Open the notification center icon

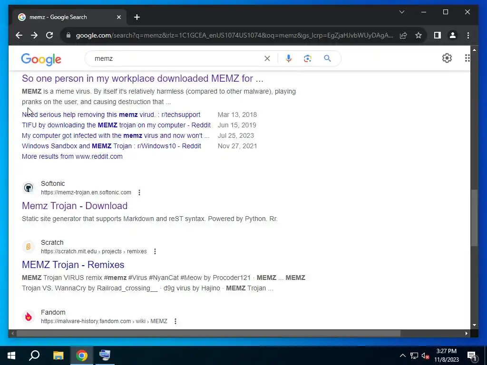(x=472, y=356)
